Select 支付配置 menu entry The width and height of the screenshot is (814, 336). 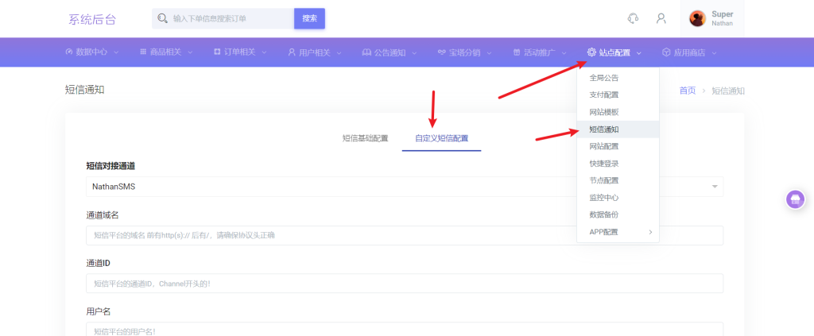tap(618, 95)
